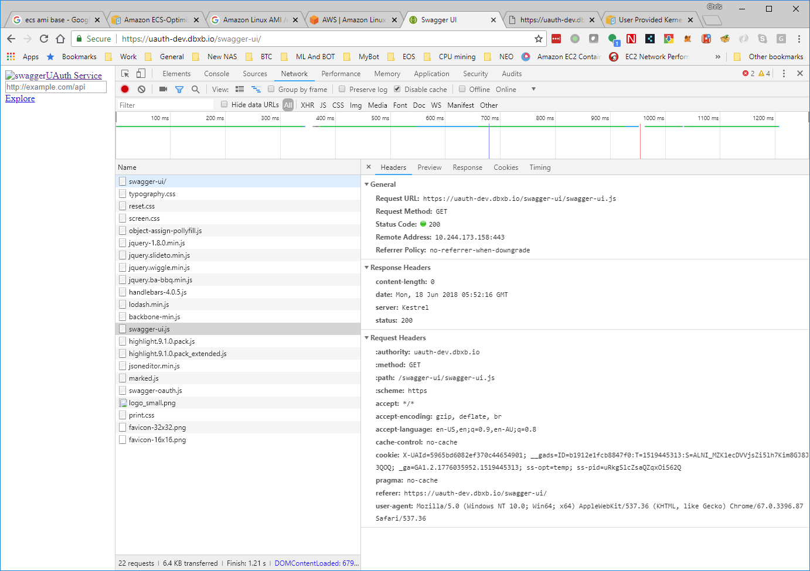Check Hide data URLs
Screen dimensions: 810x571
(x=224, y=105)
